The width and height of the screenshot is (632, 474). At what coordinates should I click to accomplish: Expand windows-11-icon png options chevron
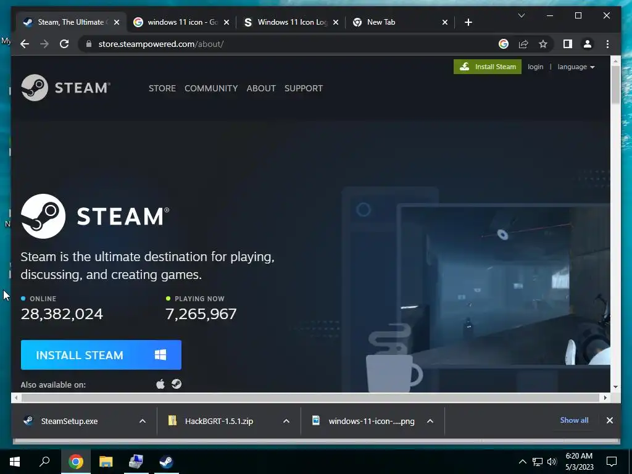click(430, 421)
